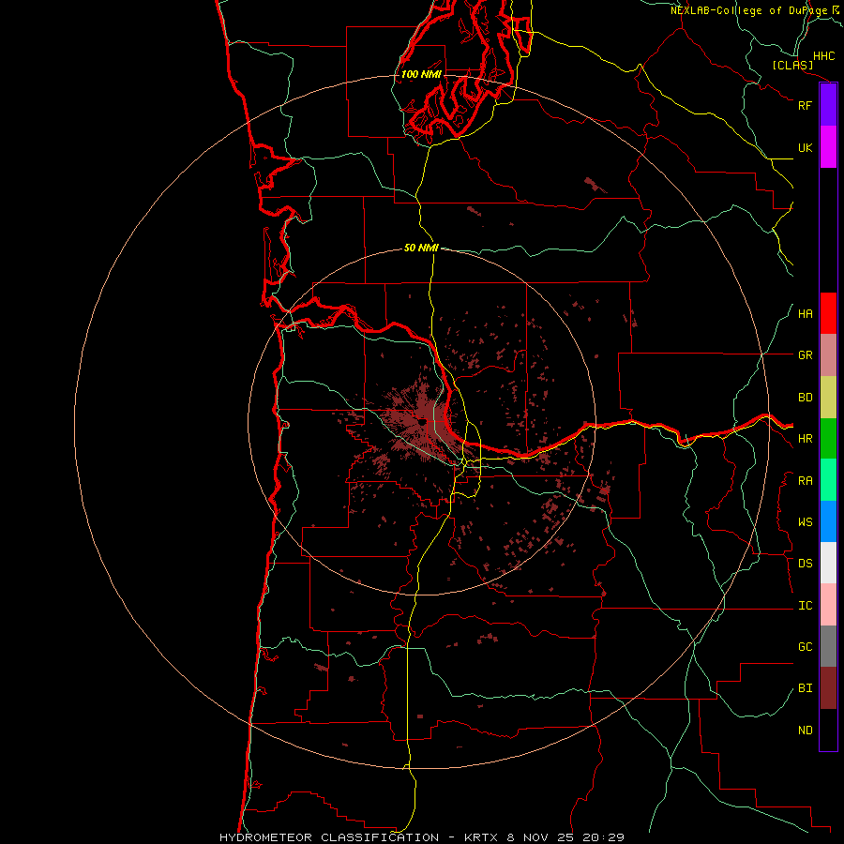Image resolution: width=844 pixels, height=844 pixels.
Task: Click the KRTX station identifier
Action: coord(482,837)
